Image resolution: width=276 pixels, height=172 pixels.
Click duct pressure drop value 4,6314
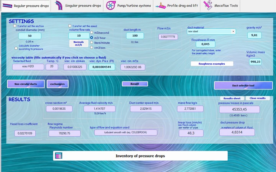coord(237,132)
